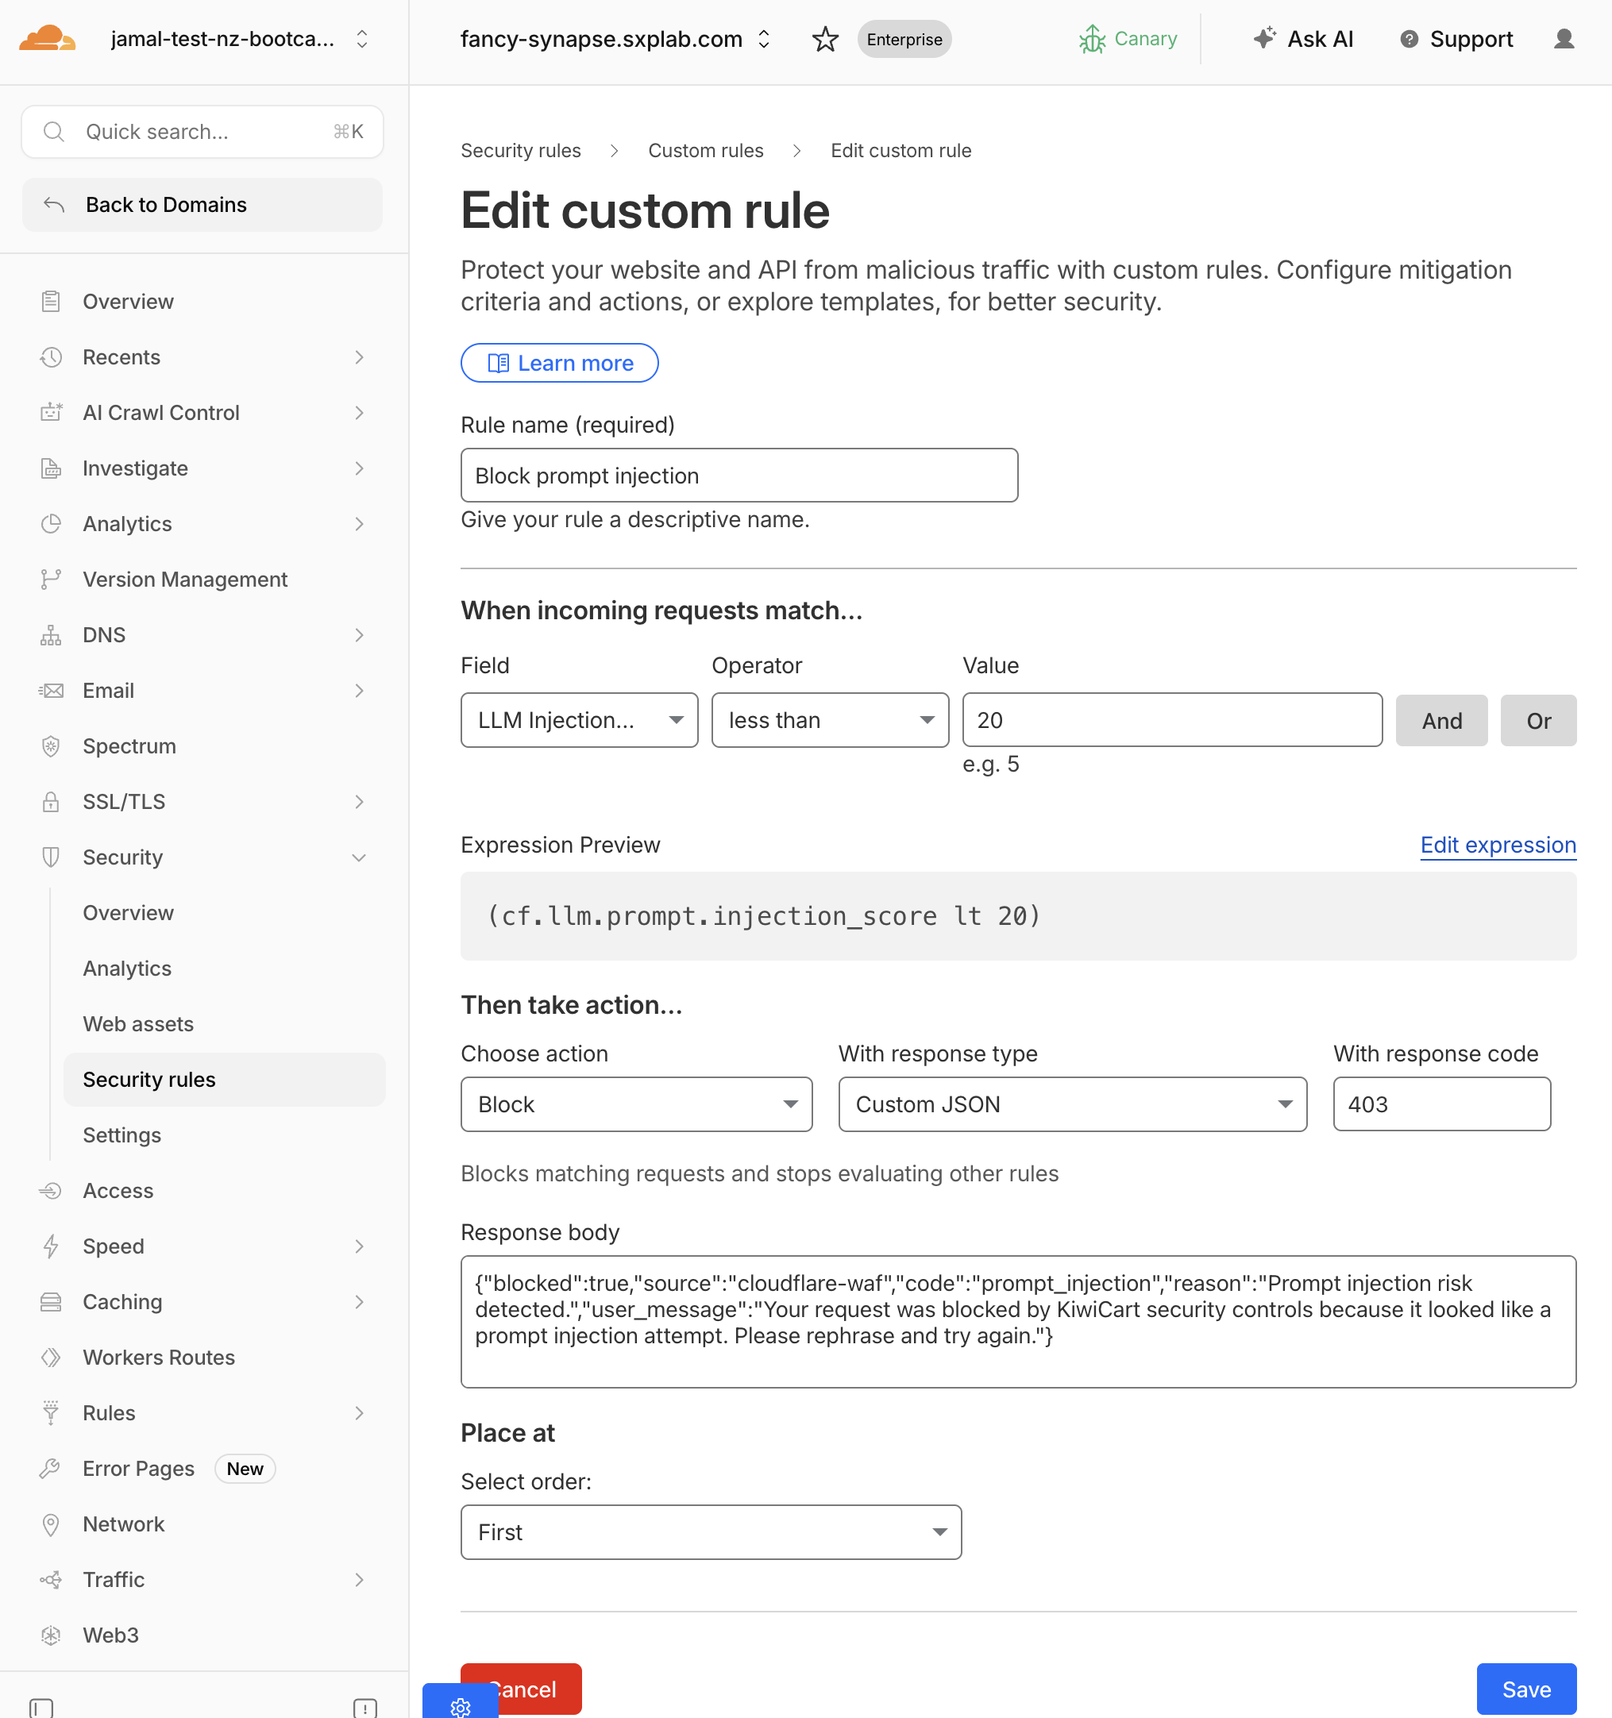Open the response type dropdown Custom JSON
Screen dimensions: 1612x1718
[x=1073, y=1104]
